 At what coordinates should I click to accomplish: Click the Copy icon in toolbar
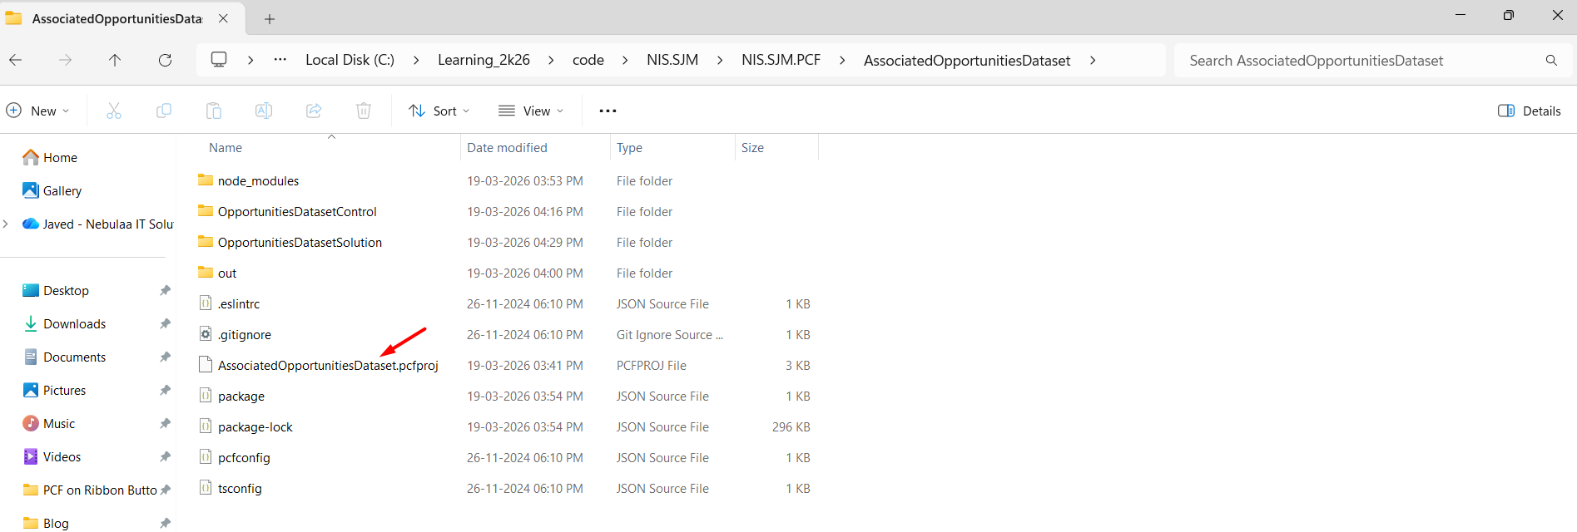pos(164,111)
